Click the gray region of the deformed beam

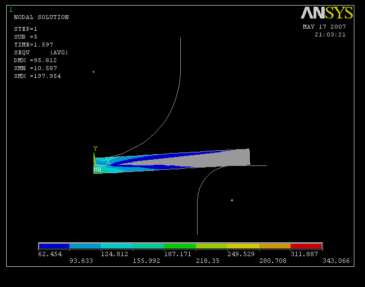[x=217, y=160]
